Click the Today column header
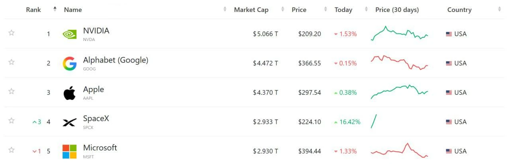Image resolution: width=510 pixels, height=164 pixels. 343,10
